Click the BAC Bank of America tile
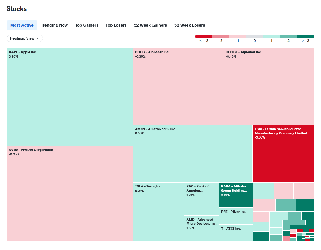This screenshot has width=321, height=250. point(202,199)
